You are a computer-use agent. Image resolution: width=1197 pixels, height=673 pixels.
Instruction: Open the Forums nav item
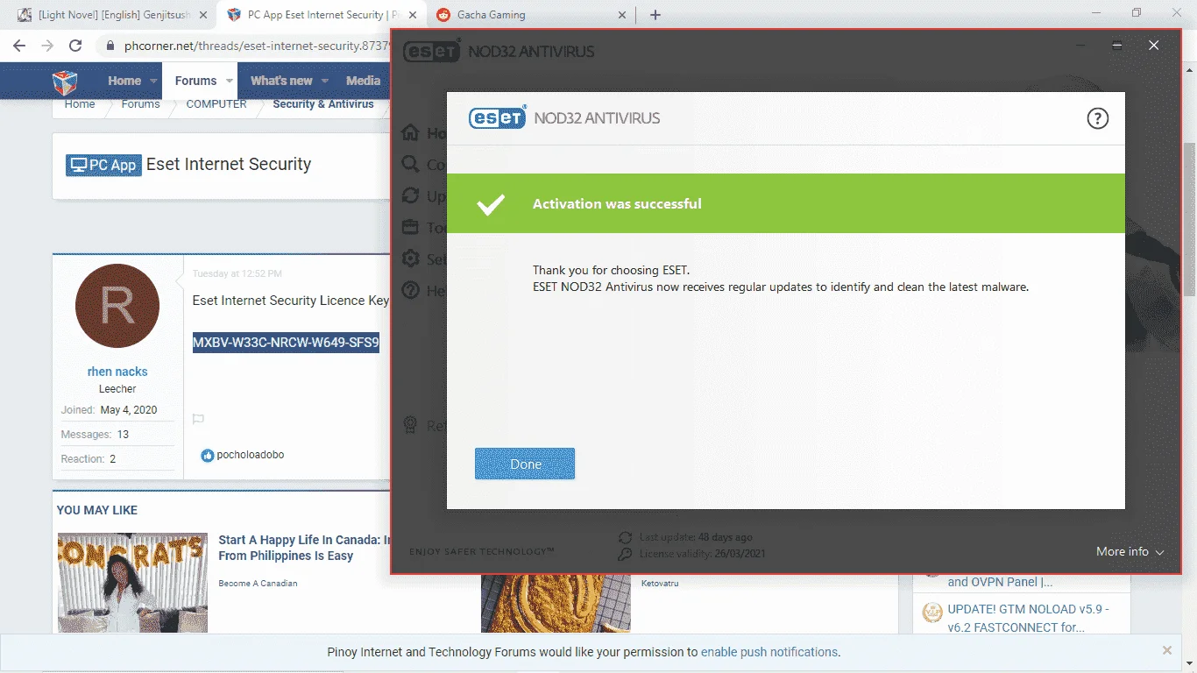(x=195, y=81)
